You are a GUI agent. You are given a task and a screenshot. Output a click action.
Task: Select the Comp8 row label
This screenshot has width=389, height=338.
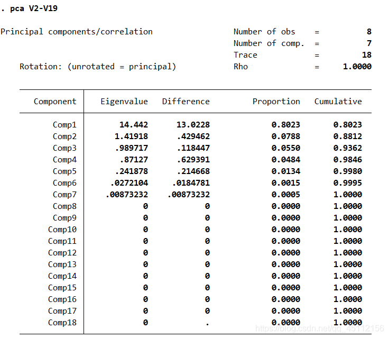[64, 207]
